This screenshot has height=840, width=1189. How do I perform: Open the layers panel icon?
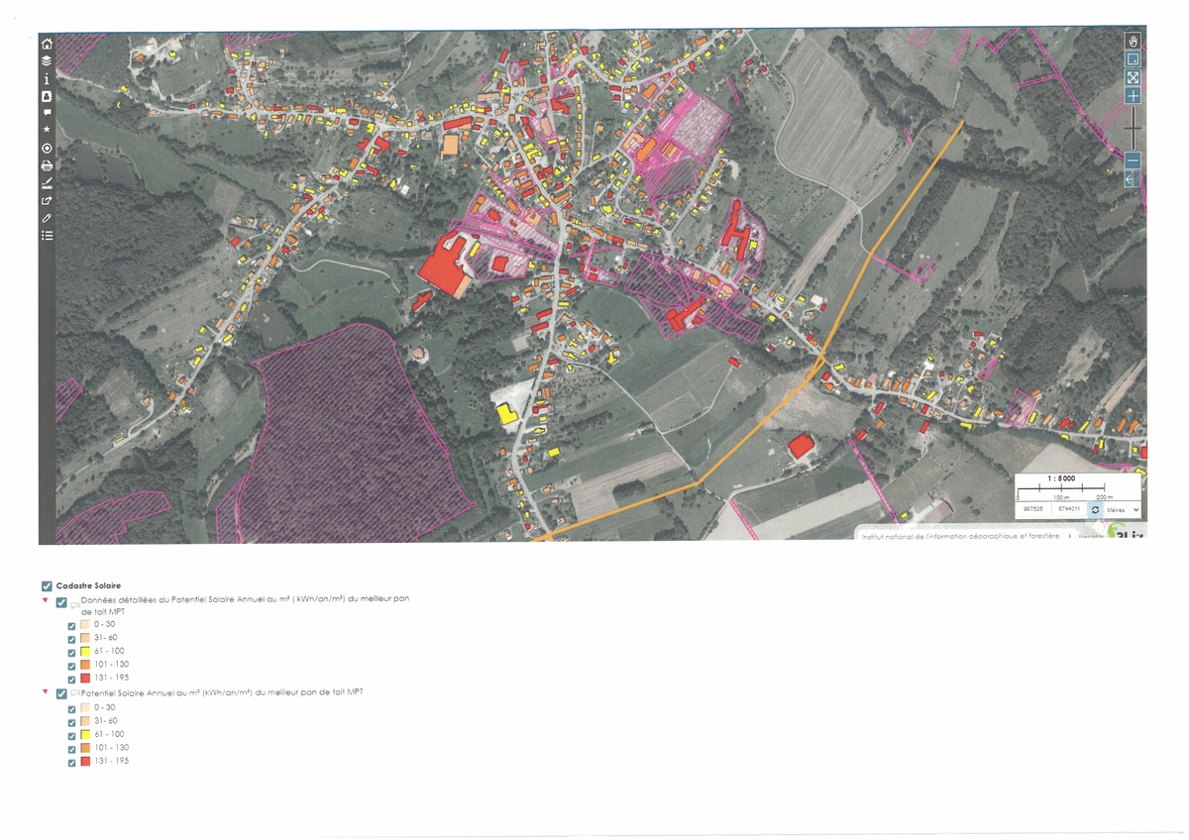coord(47,60)
